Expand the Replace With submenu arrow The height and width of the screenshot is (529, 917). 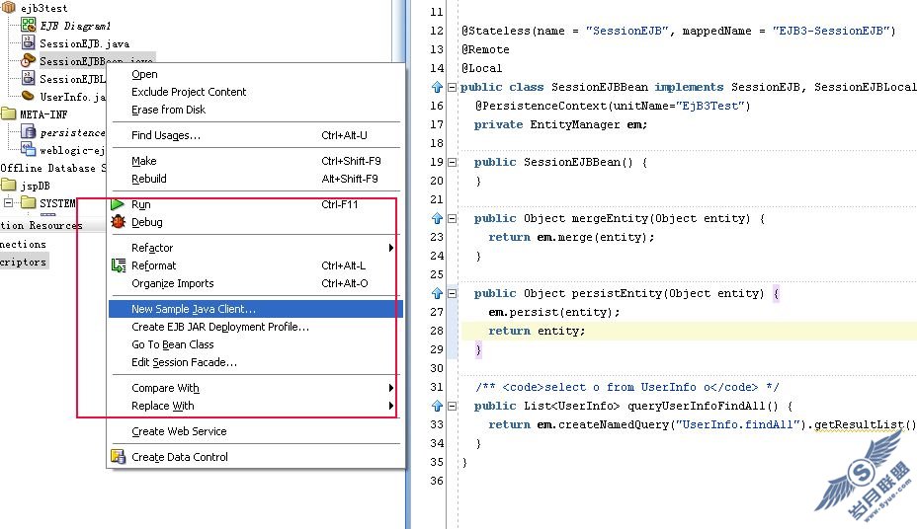390,406
